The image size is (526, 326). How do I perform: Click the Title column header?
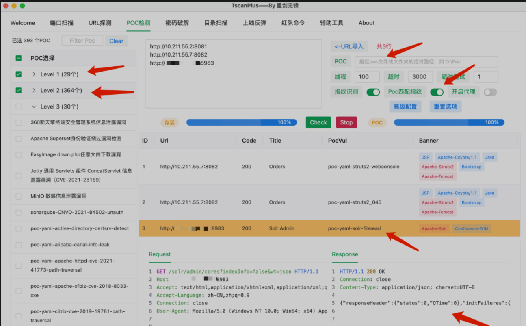275,141
